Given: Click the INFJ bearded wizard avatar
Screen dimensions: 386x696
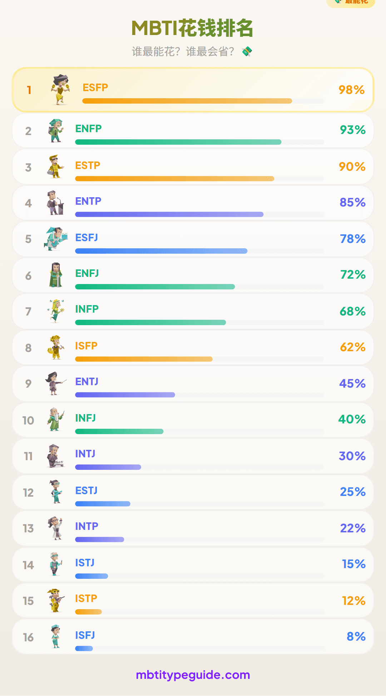Looking at the screenshot, I should (56, 419).
